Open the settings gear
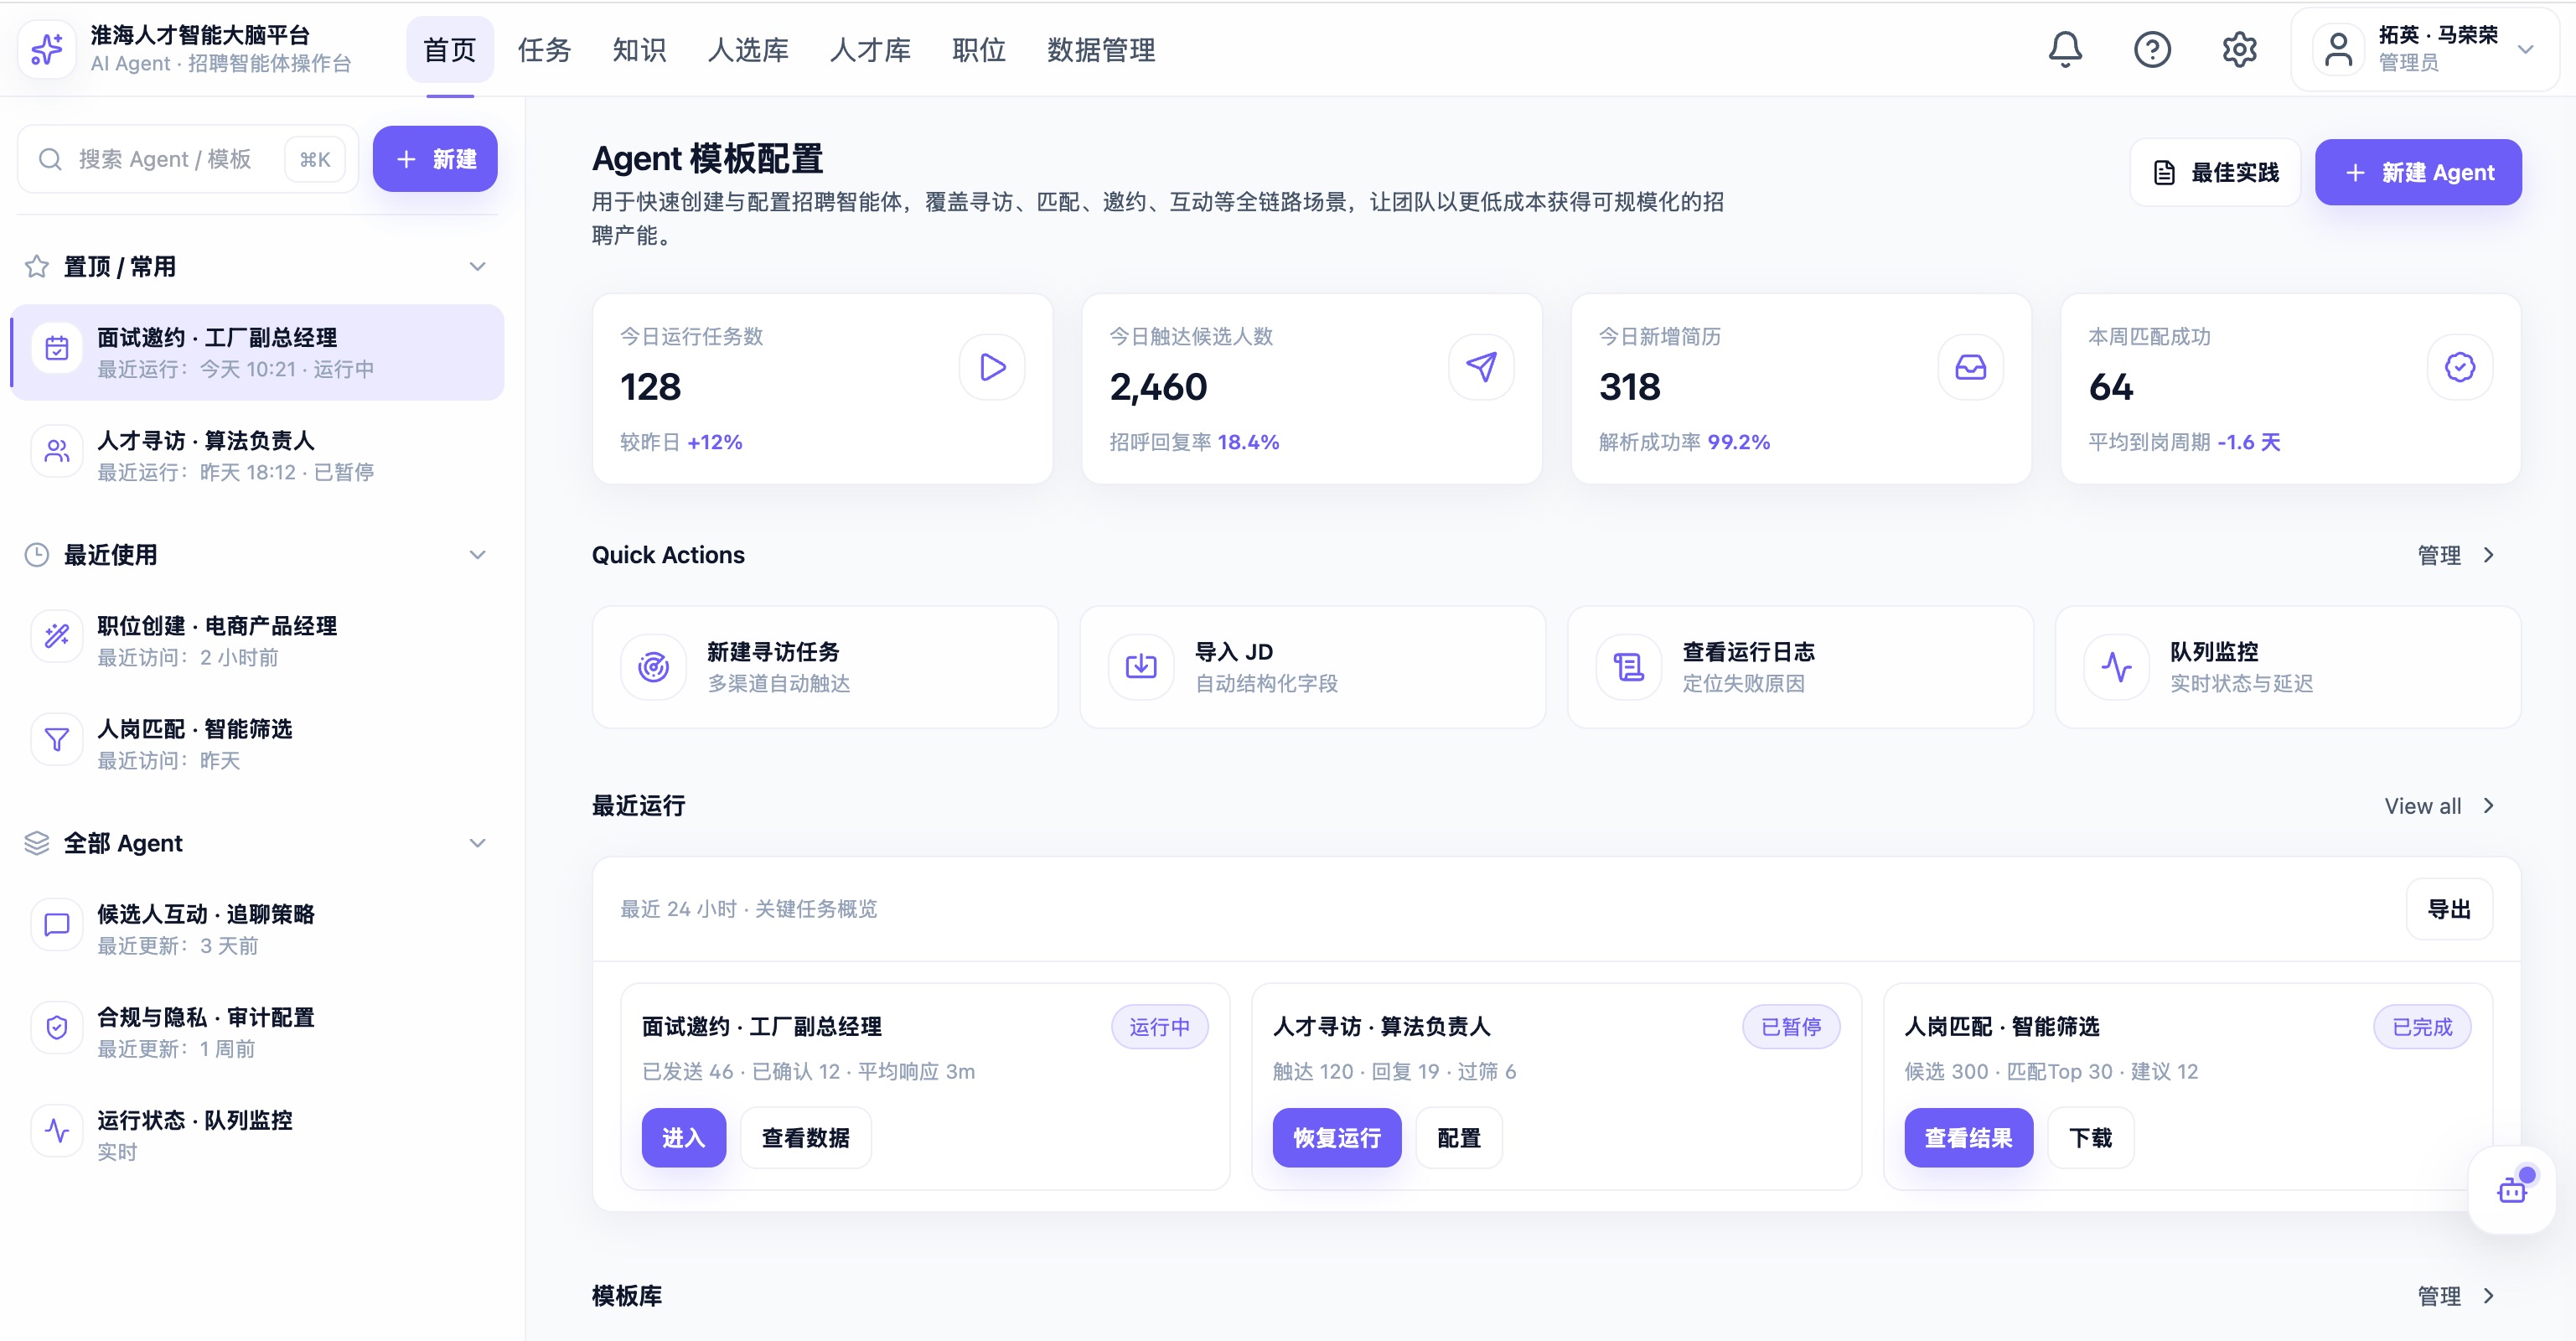The image size is (2576, 1341). (x=2240, y=49)
